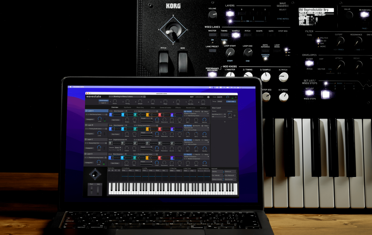This screenshot has width=372, height=235.
Task: Step to next FX preset after Fast Bowing Colors in Layer A effects
Action: 187,116
